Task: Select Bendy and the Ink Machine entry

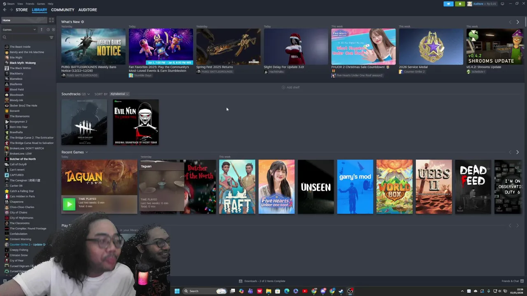Action: [27, 52]
